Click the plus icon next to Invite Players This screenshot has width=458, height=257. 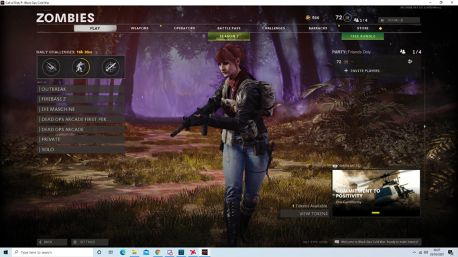pyautogui.click(x=346, y=70)
